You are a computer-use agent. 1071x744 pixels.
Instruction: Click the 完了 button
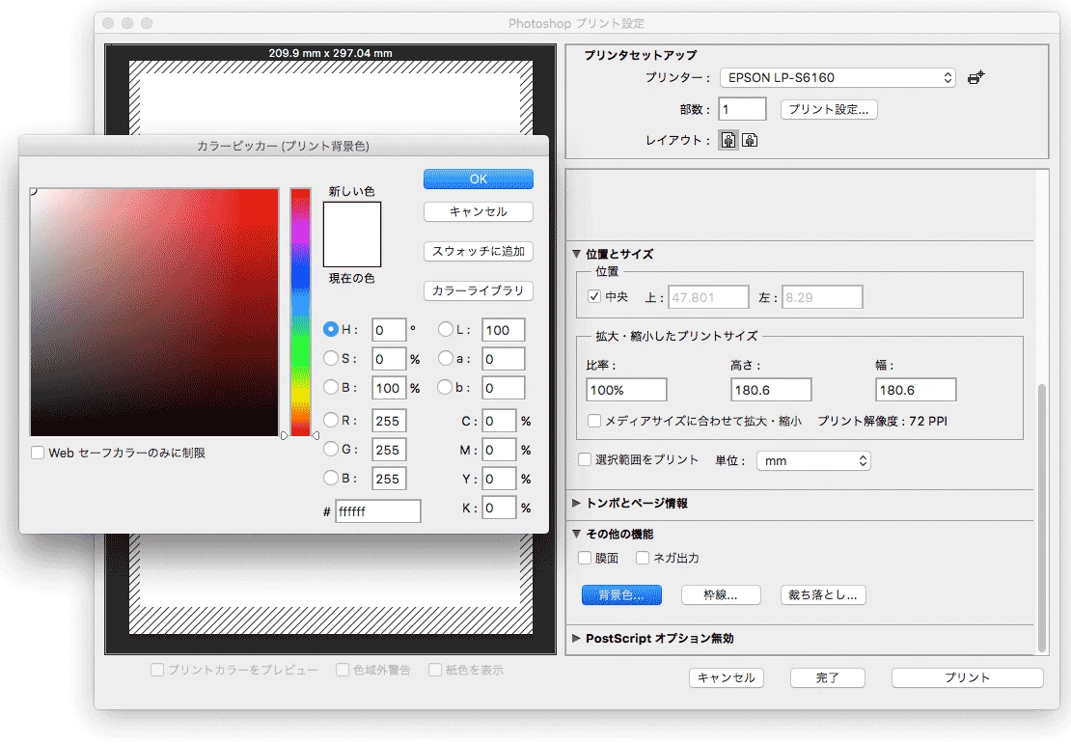click(x=827, y=677)
